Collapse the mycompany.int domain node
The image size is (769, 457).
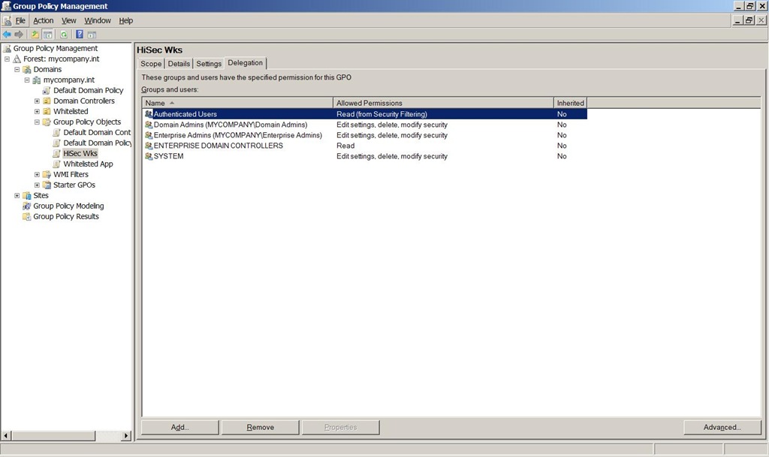27,80
